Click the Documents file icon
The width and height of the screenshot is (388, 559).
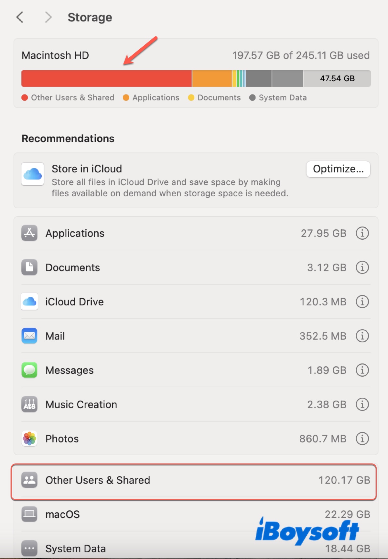[x=29, y=268]
